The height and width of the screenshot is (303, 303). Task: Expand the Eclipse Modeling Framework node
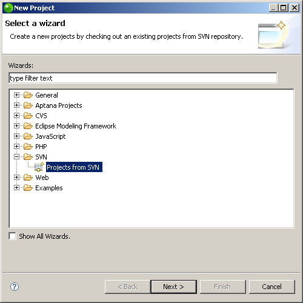[x=16, y=126]
